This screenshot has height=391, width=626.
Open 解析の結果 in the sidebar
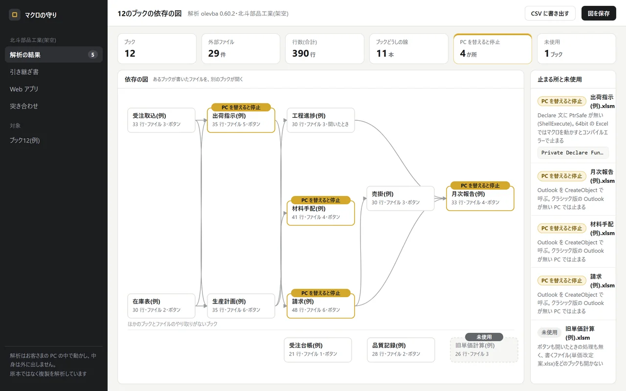54,55
